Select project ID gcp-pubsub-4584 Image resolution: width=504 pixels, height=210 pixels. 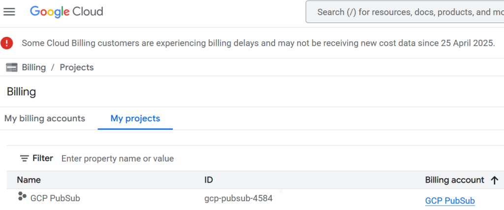pos(238,199)
